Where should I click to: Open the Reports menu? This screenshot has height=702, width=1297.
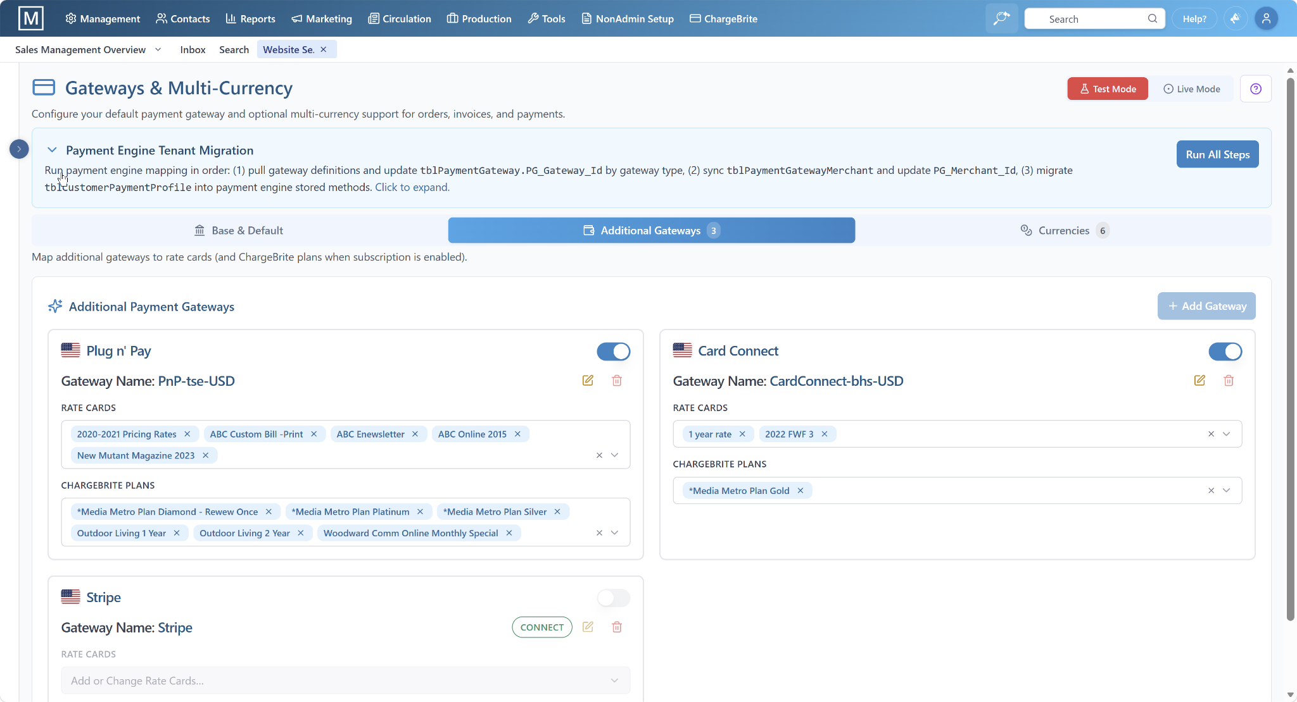tap(250, 18)
